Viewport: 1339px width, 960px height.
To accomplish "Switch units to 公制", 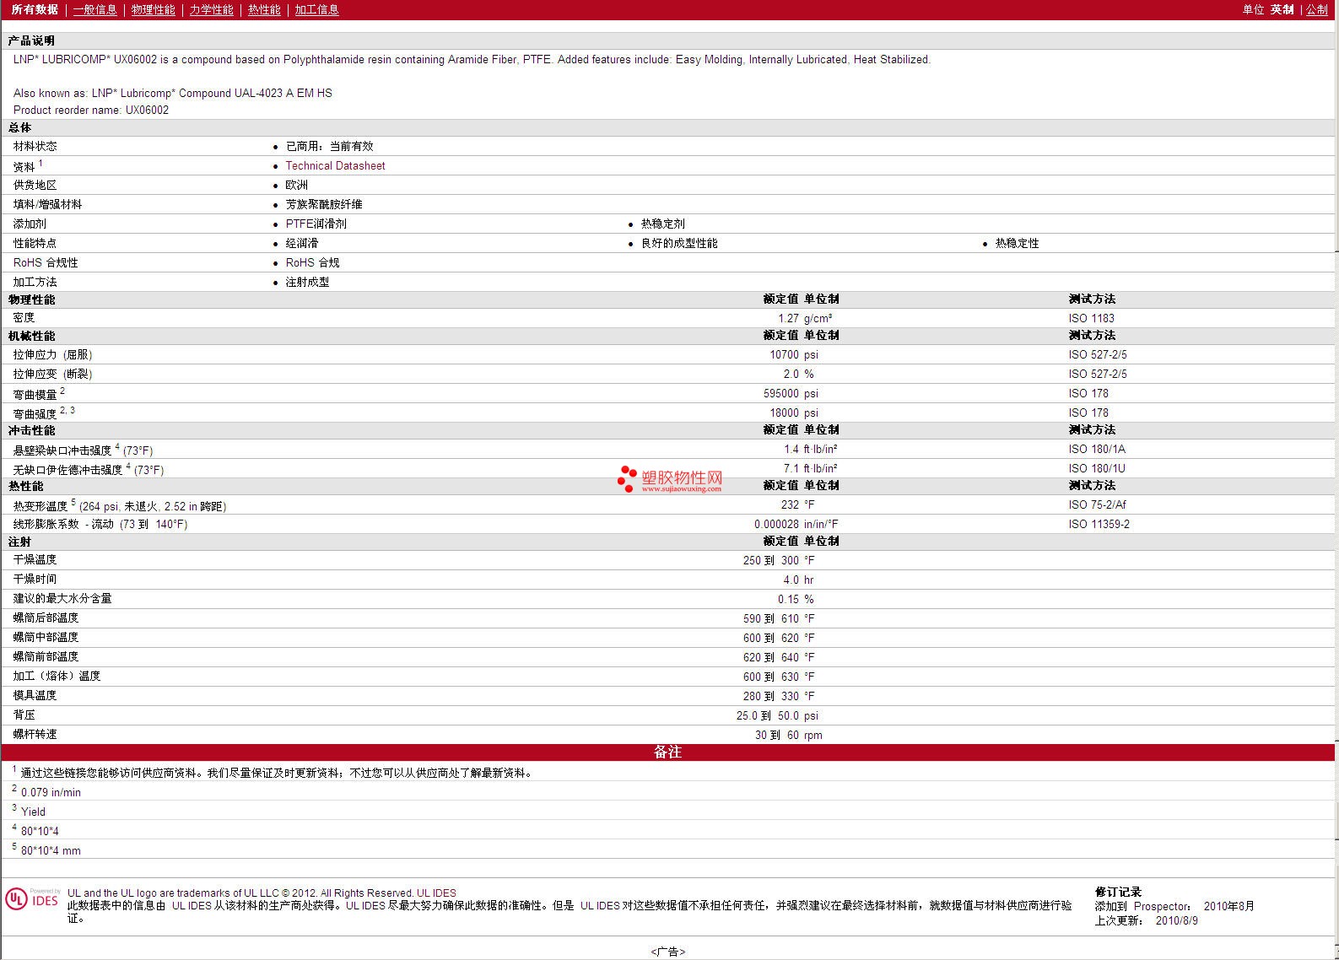I will (1317, 9).
